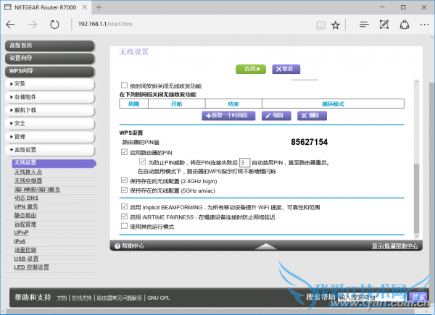Collapse the 高级设置 sidebar section
435x315 pixels.
tap(50, 150)
